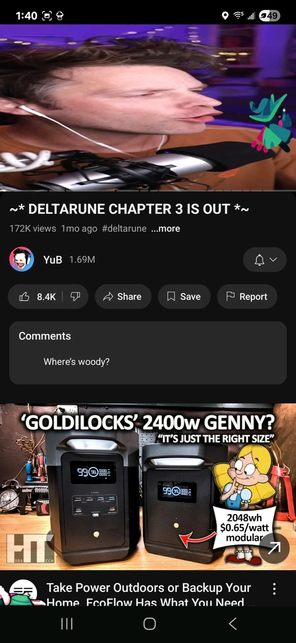
Task: Open YuB channel avatar
Action: pos(22,260)
